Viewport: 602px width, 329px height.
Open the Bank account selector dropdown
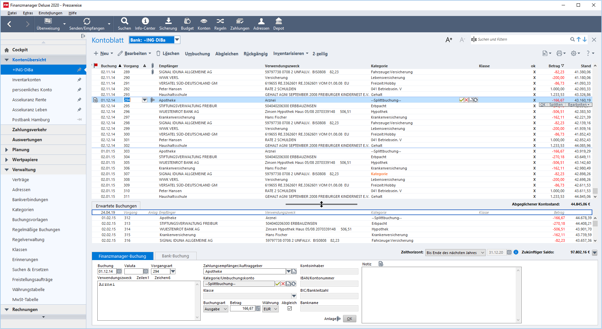pos(177,40)
